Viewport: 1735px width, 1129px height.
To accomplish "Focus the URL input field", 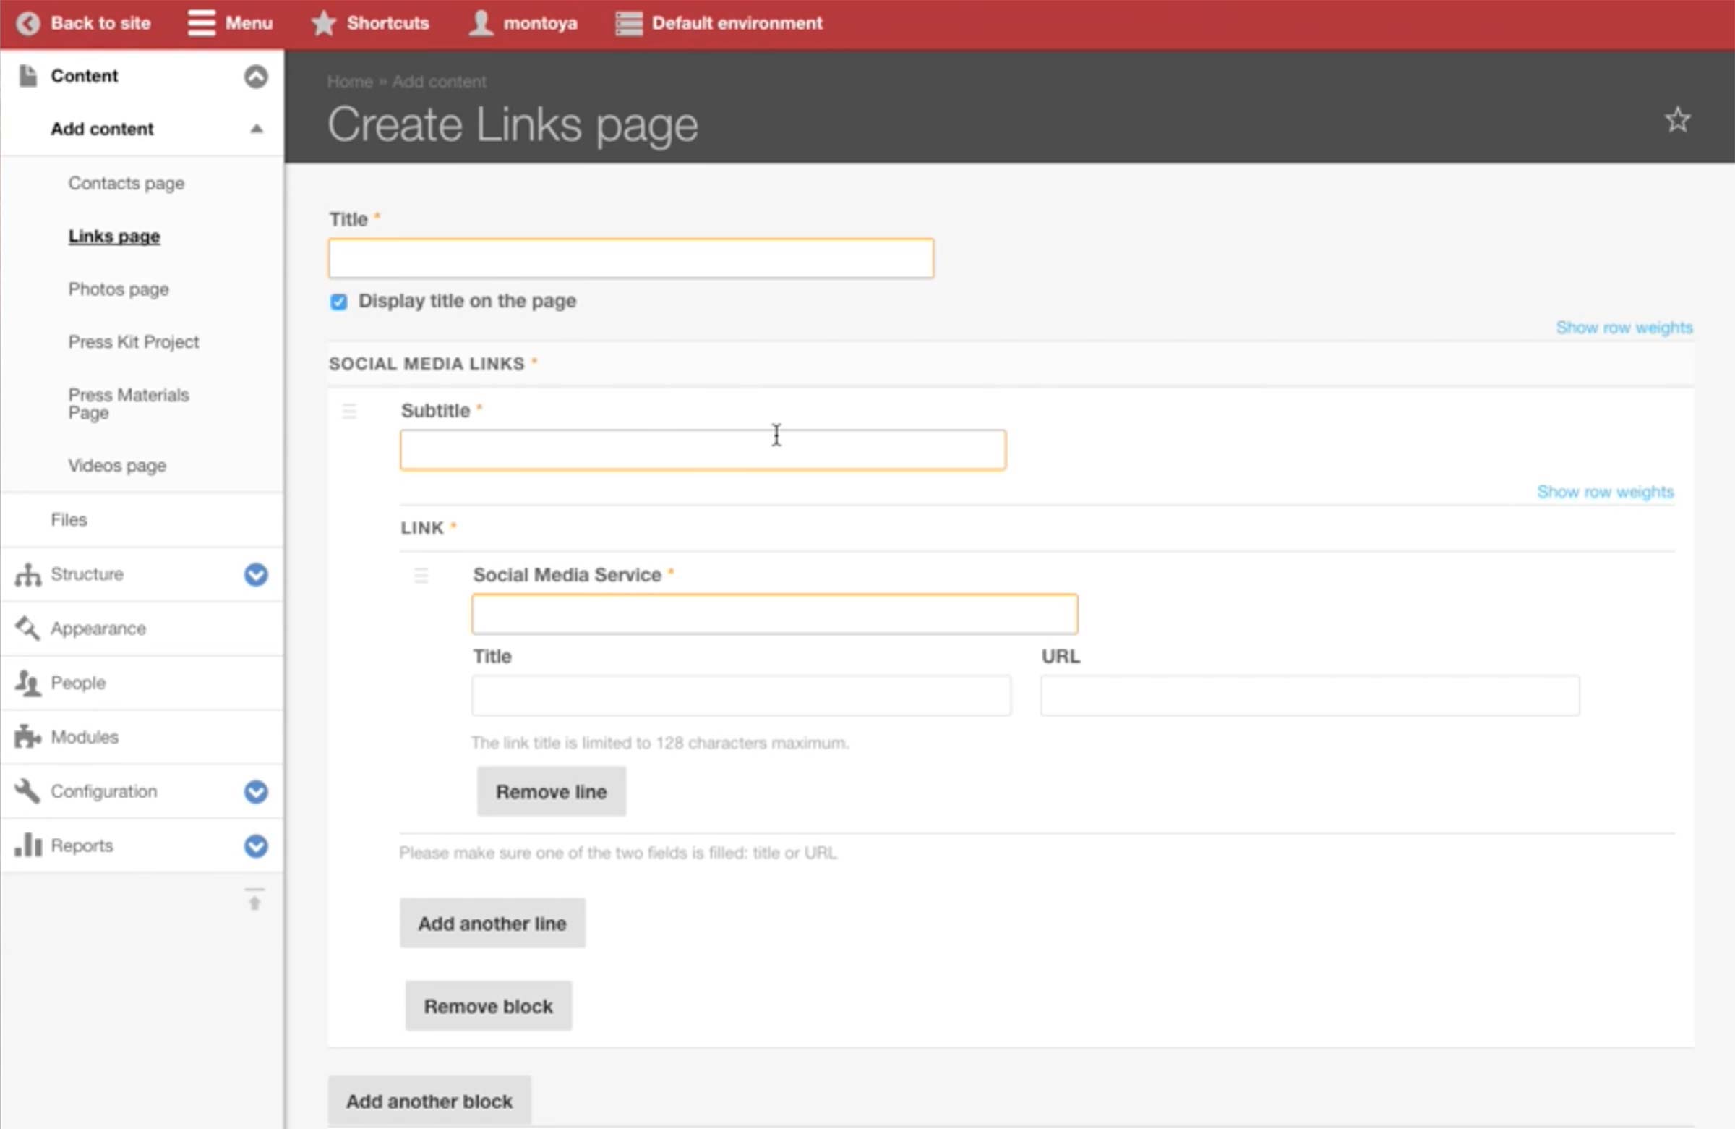I will point(1309,696).
